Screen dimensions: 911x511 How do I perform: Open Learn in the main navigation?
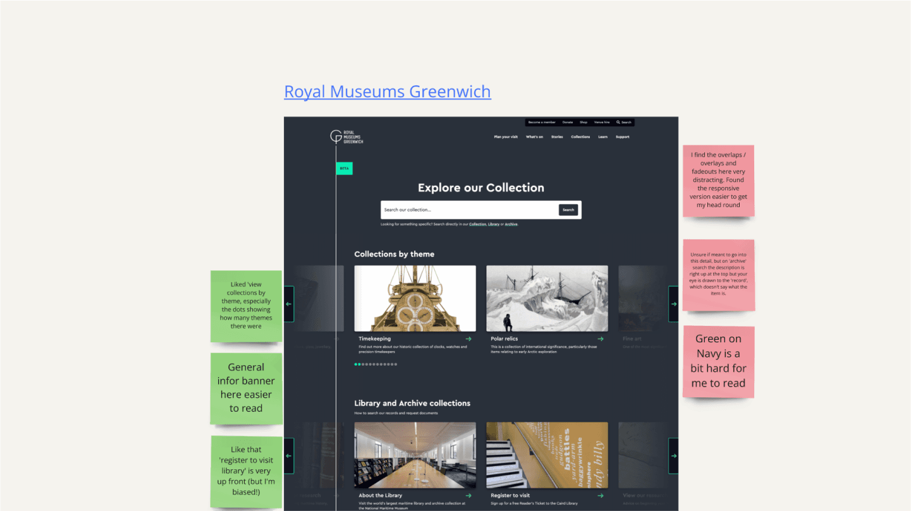603,137
